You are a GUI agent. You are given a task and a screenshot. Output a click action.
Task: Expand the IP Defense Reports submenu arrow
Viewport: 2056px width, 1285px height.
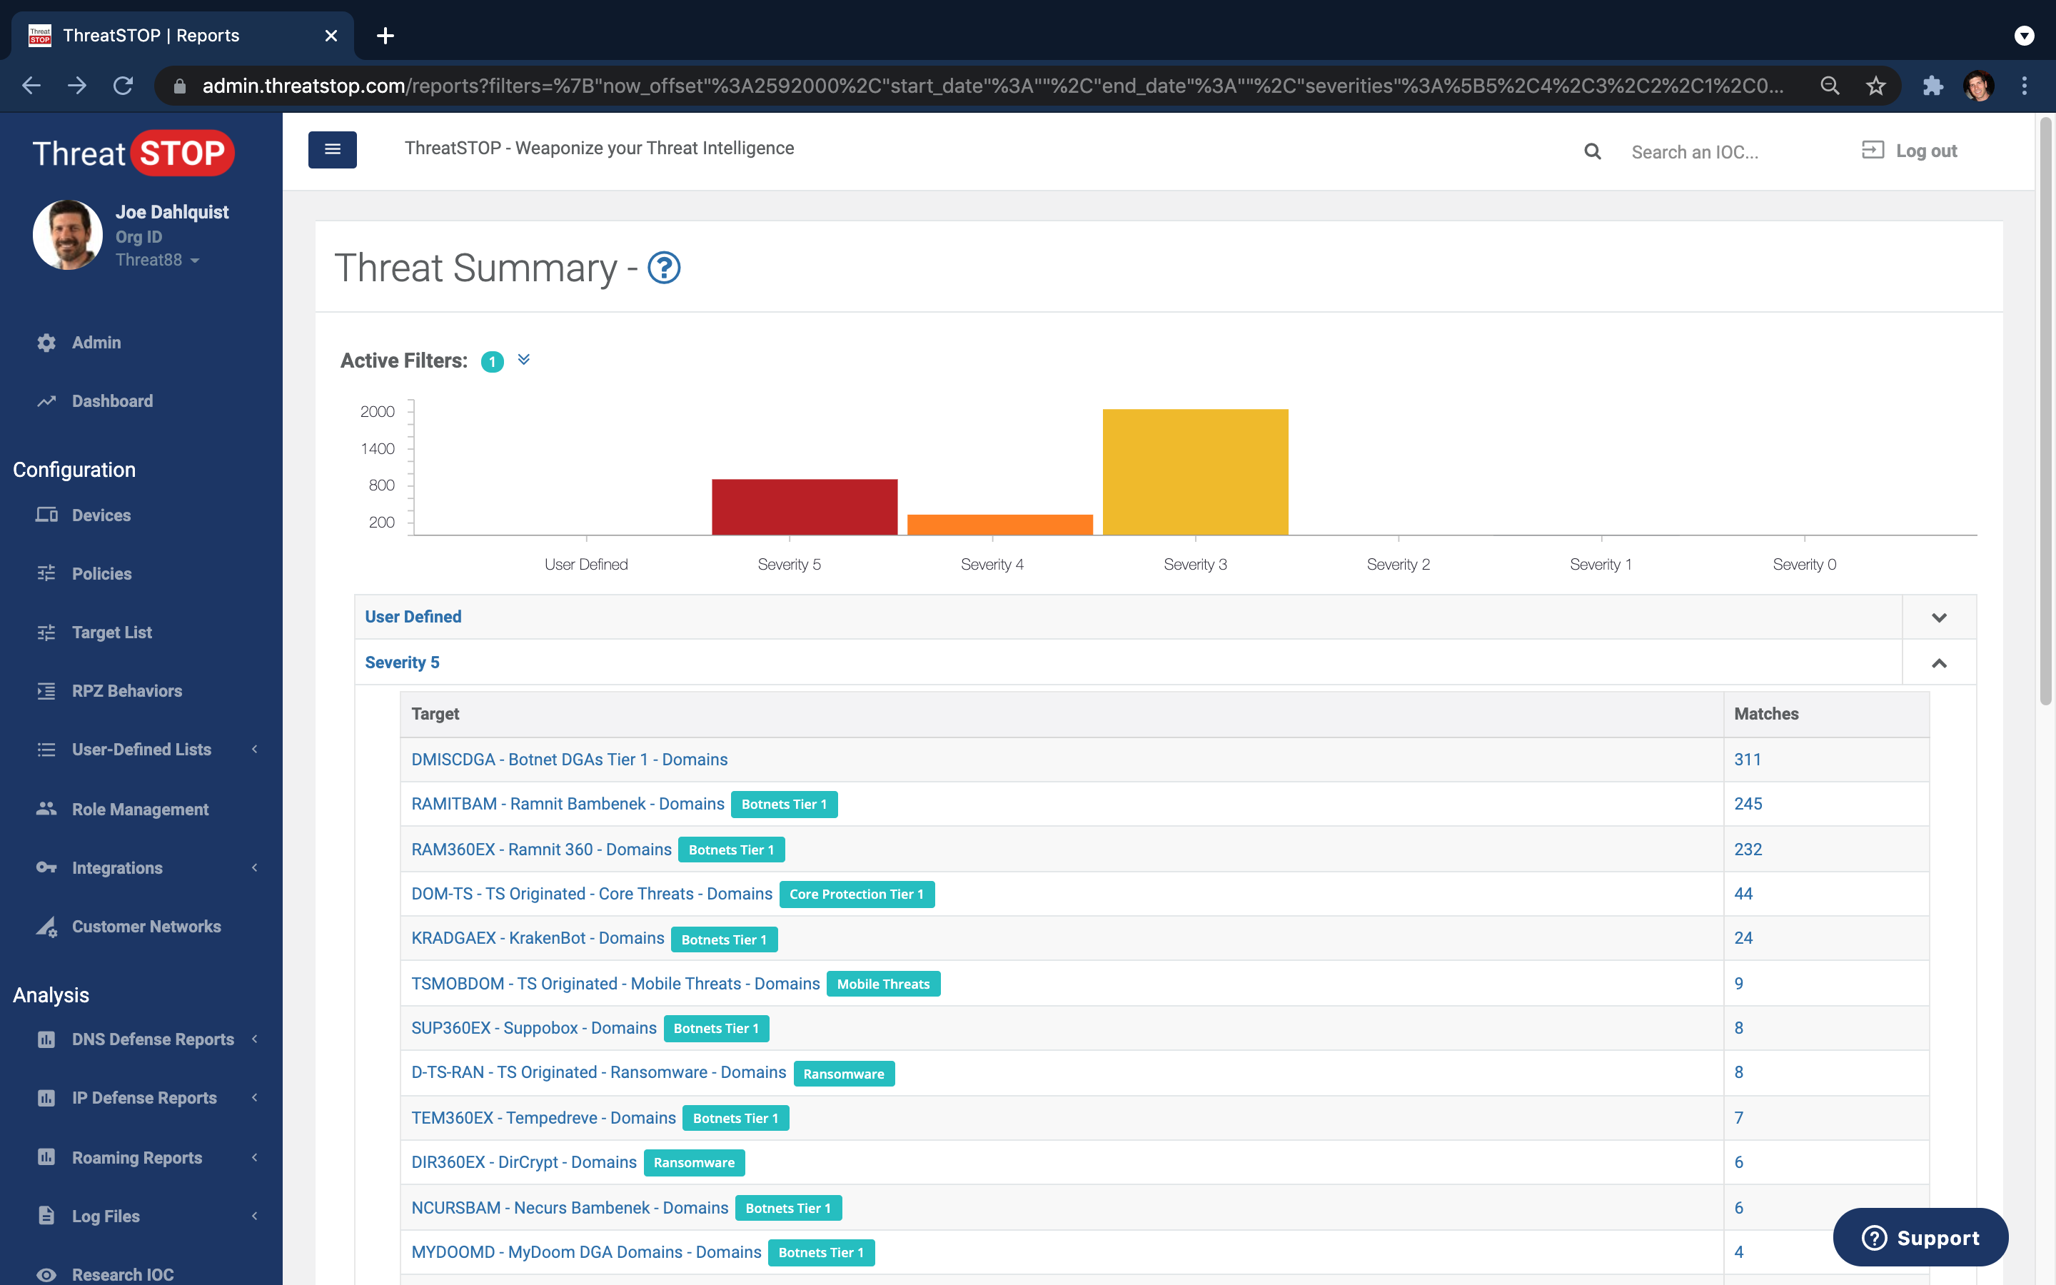[x=254, y=1098]
